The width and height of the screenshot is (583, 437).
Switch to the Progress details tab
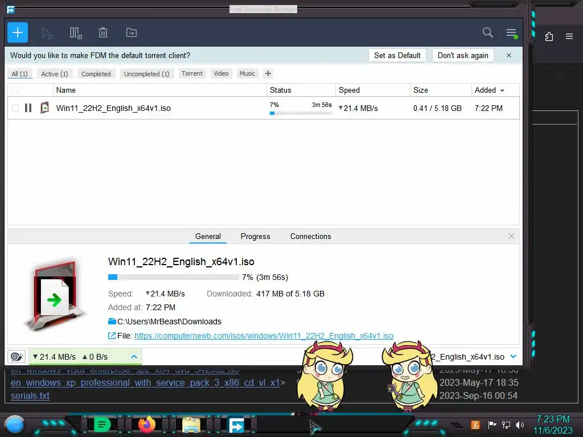click(256, 236)
